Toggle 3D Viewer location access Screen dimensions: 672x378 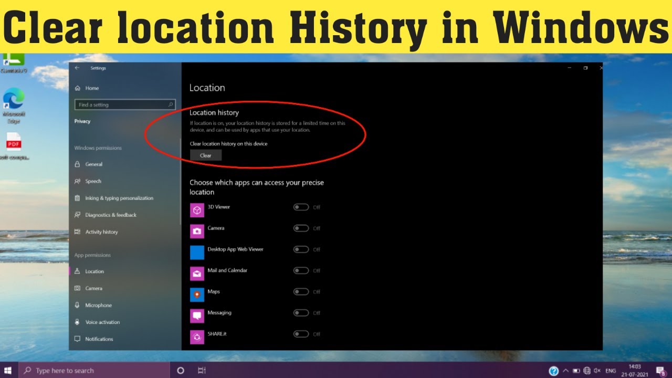pos(301,207)
